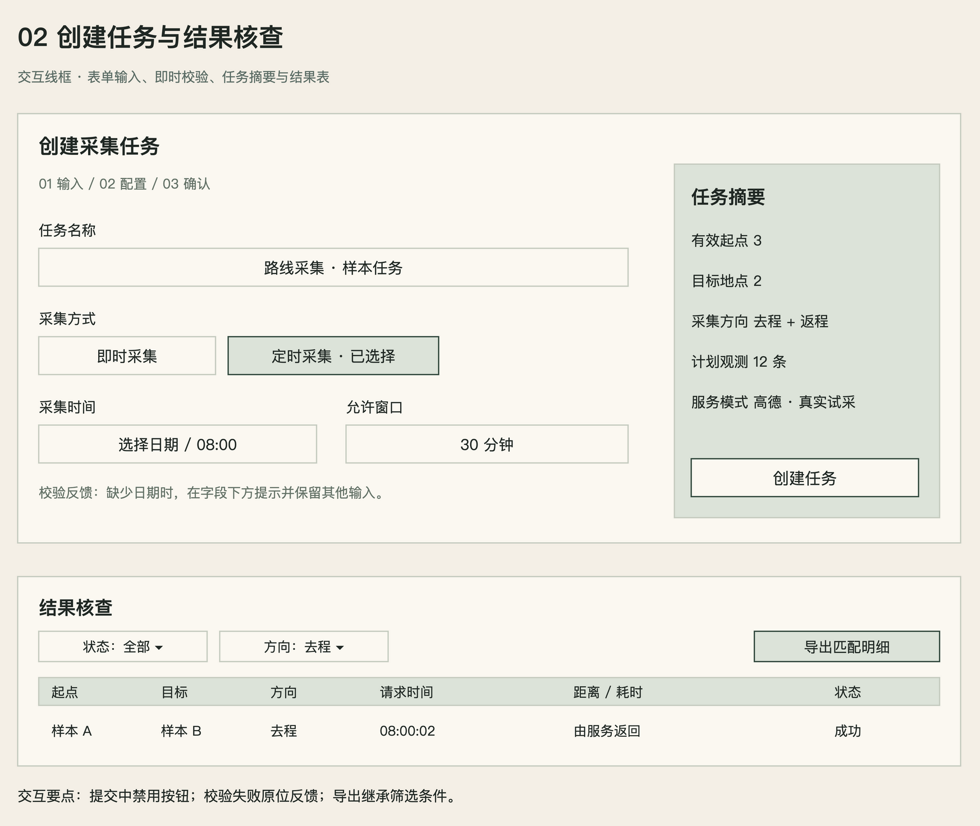Click the 创建采集任务 heading

pos(99,146)
